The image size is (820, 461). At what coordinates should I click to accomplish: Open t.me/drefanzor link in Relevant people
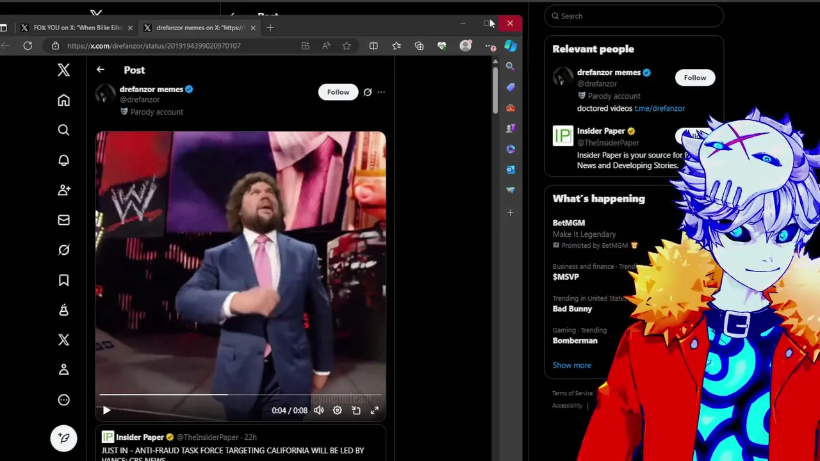pos(659,108)
